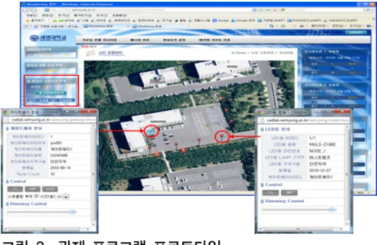
Task: Click dimming slider handle in gateway popup
Action: (x=72, y=212)
